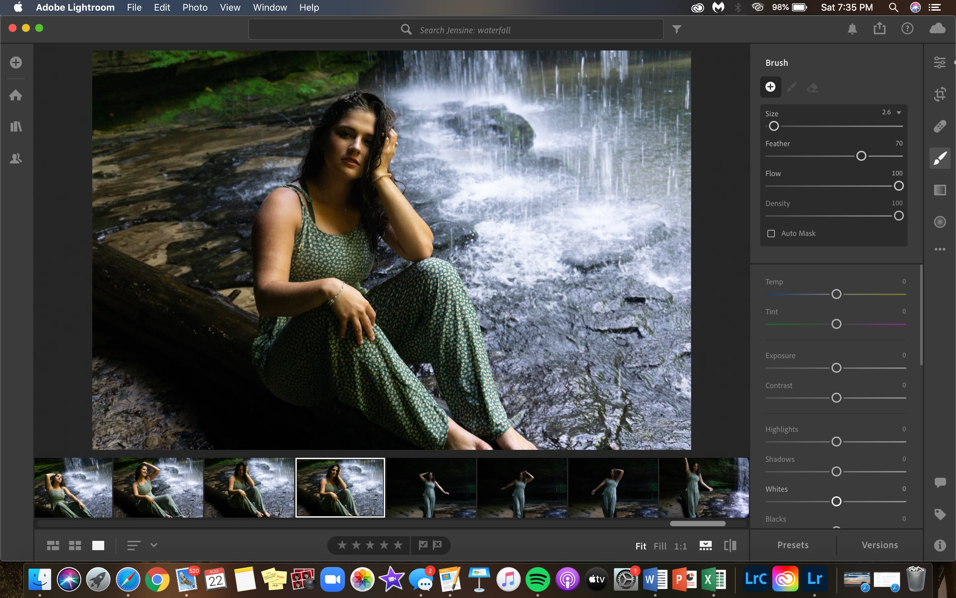Screen dimensions: 956x598
Task: Open the My Photos library icon
Action: [16, 127]
